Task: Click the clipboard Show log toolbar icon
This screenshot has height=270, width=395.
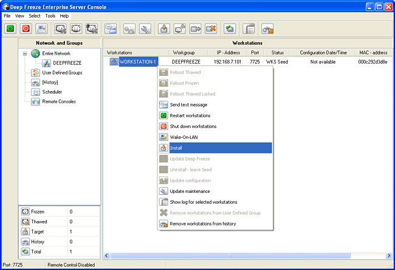Action: tap(249, 29)
